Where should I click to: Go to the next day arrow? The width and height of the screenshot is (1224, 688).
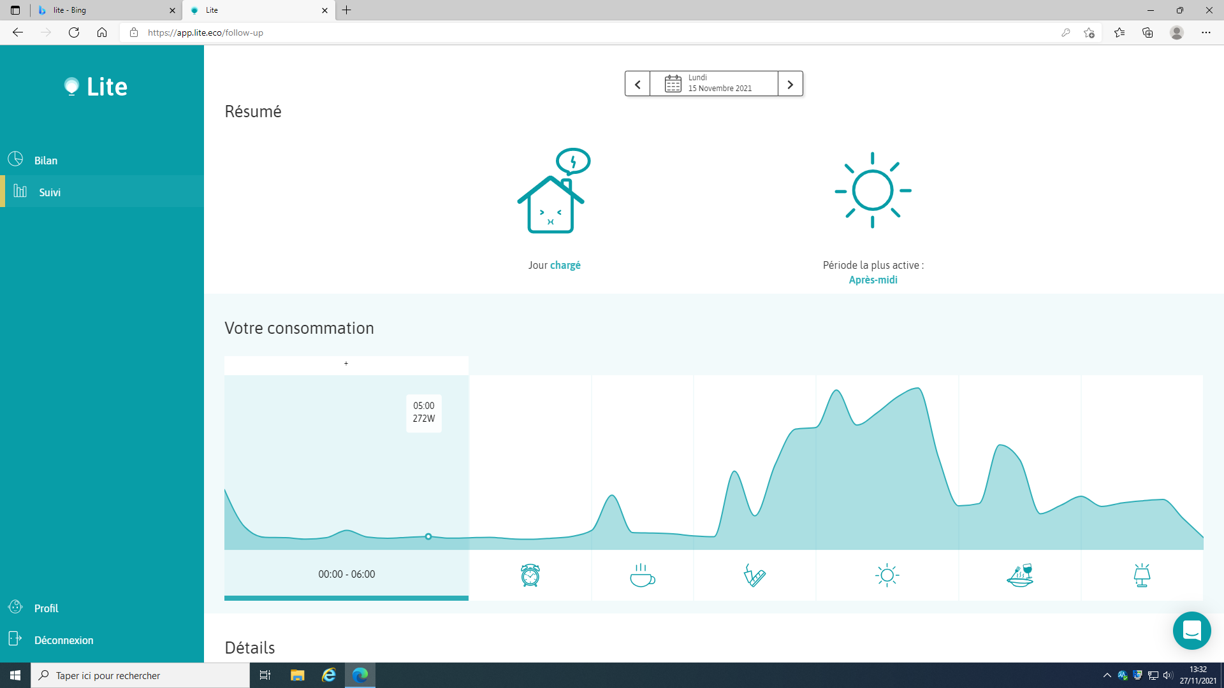click(790, 84)
